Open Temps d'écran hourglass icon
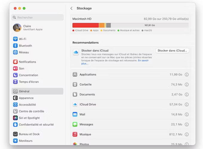This screenshot has height=149, width=203. coord(15,82)
